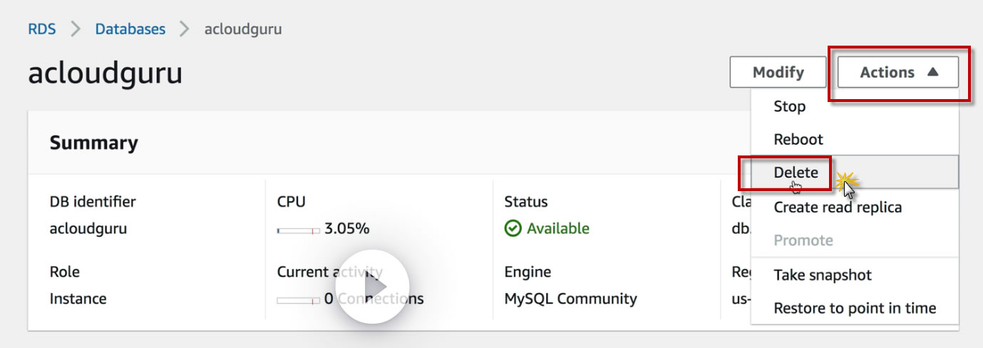
Task: Click the Current activity connections bar
Action: click(298, 300)
